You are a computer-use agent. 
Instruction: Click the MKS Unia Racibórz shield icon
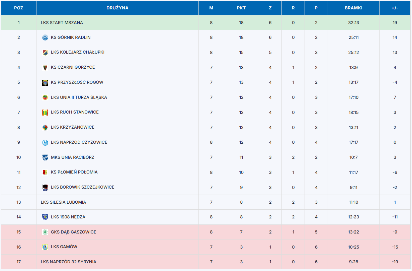click(x=45, y=157)
